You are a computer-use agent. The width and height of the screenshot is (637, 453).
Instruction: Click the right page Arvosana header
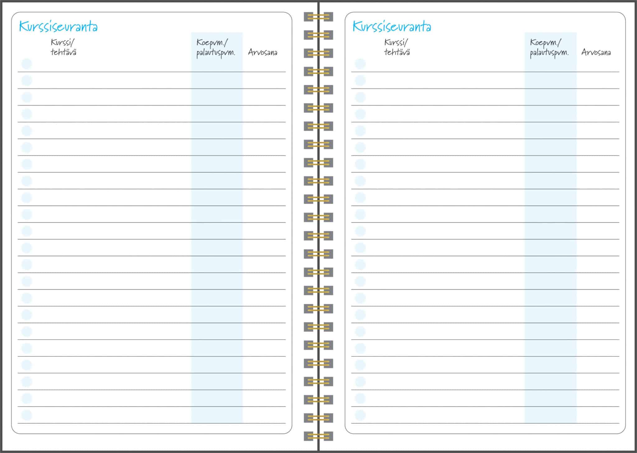tap(596, 52)
